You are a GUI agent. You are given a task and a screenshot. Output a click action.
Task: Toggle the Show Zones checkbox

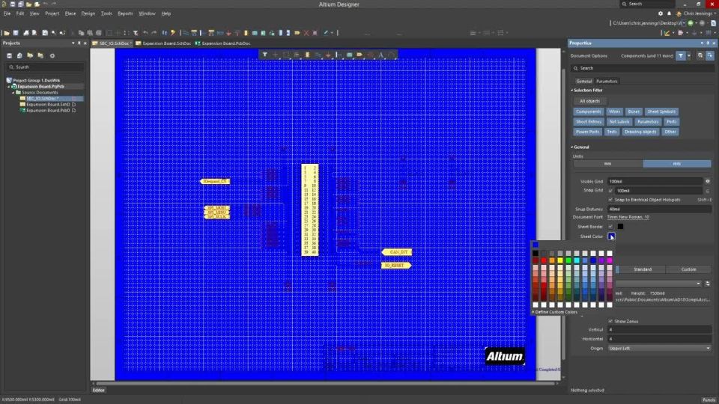(x=610, y=321)
